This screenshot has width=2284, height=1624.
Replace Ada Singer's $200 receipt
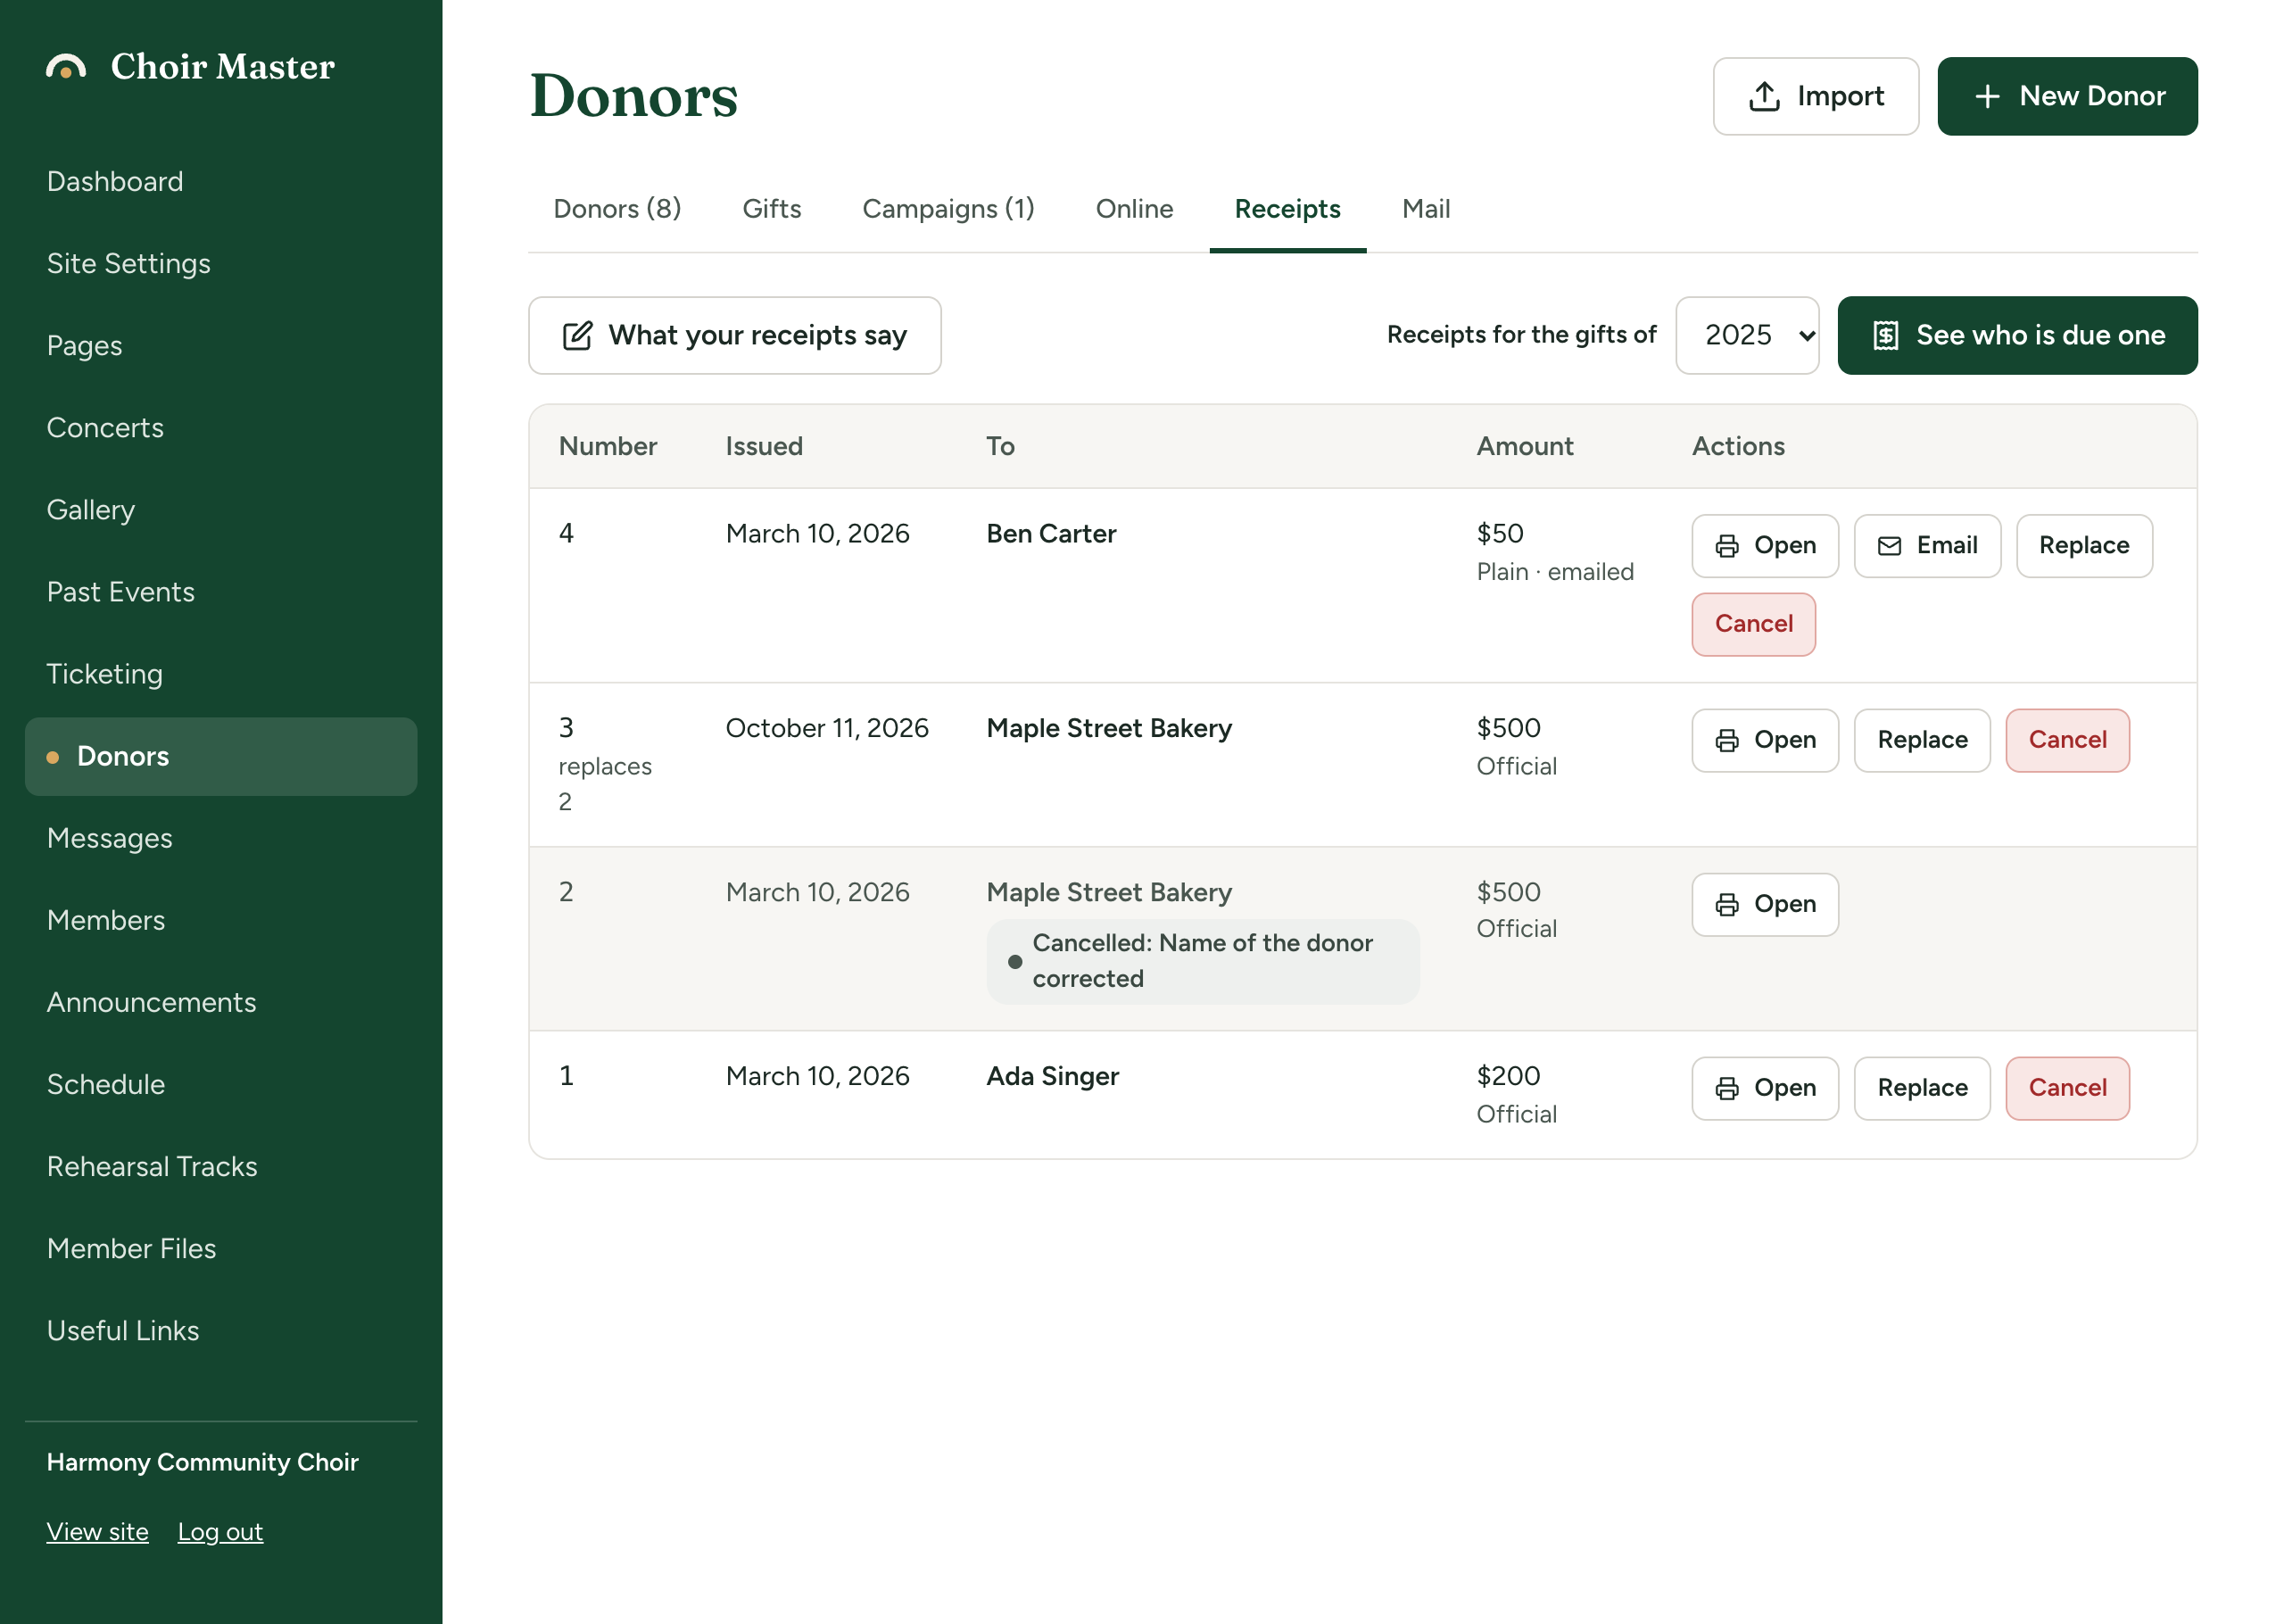click(x=1921, y=1088)
